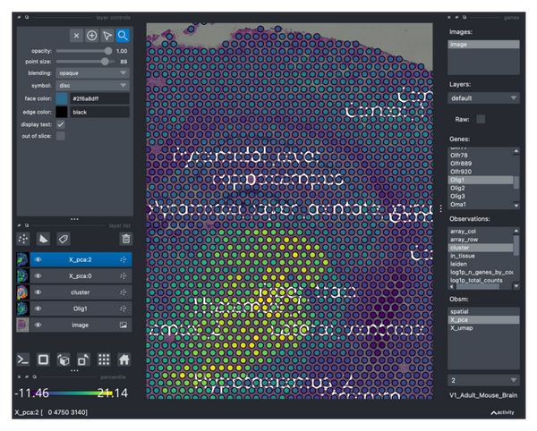The height and width of the screenshot is (431, 537).
Task: Select Olig2 in the Genes list
Action: 458,188
